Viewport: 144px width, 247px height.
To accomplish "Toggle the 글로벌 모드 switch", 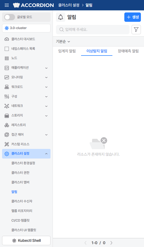I will pyautogui.click(x=10, y=17).
